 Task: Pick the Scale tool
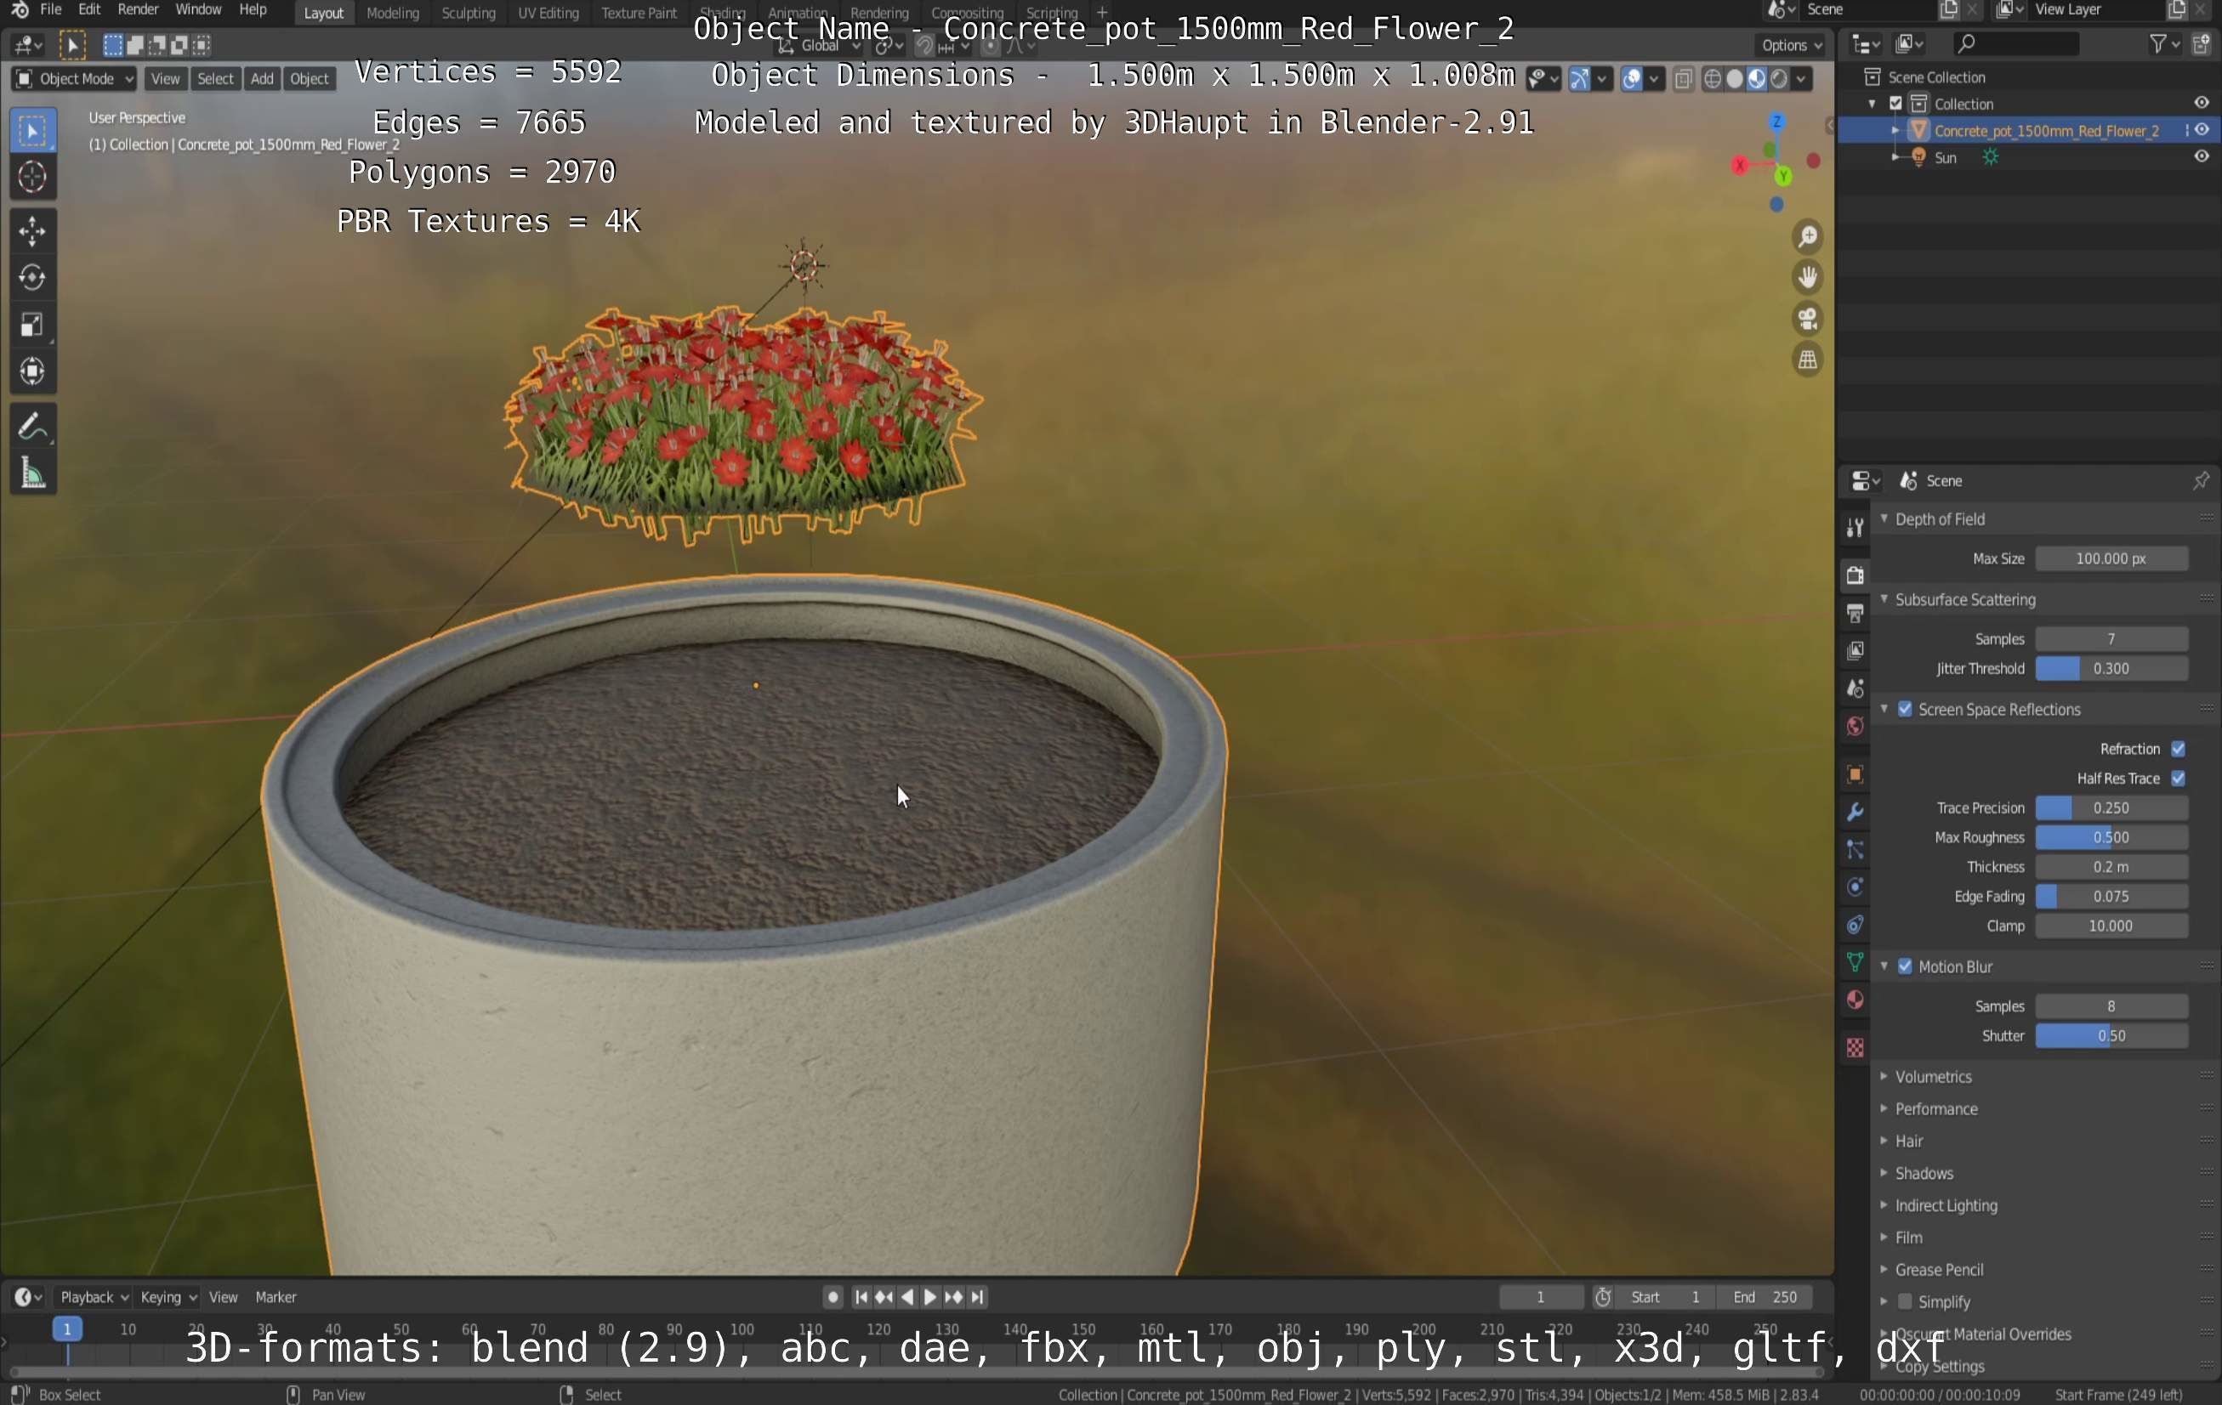(32, 325)
